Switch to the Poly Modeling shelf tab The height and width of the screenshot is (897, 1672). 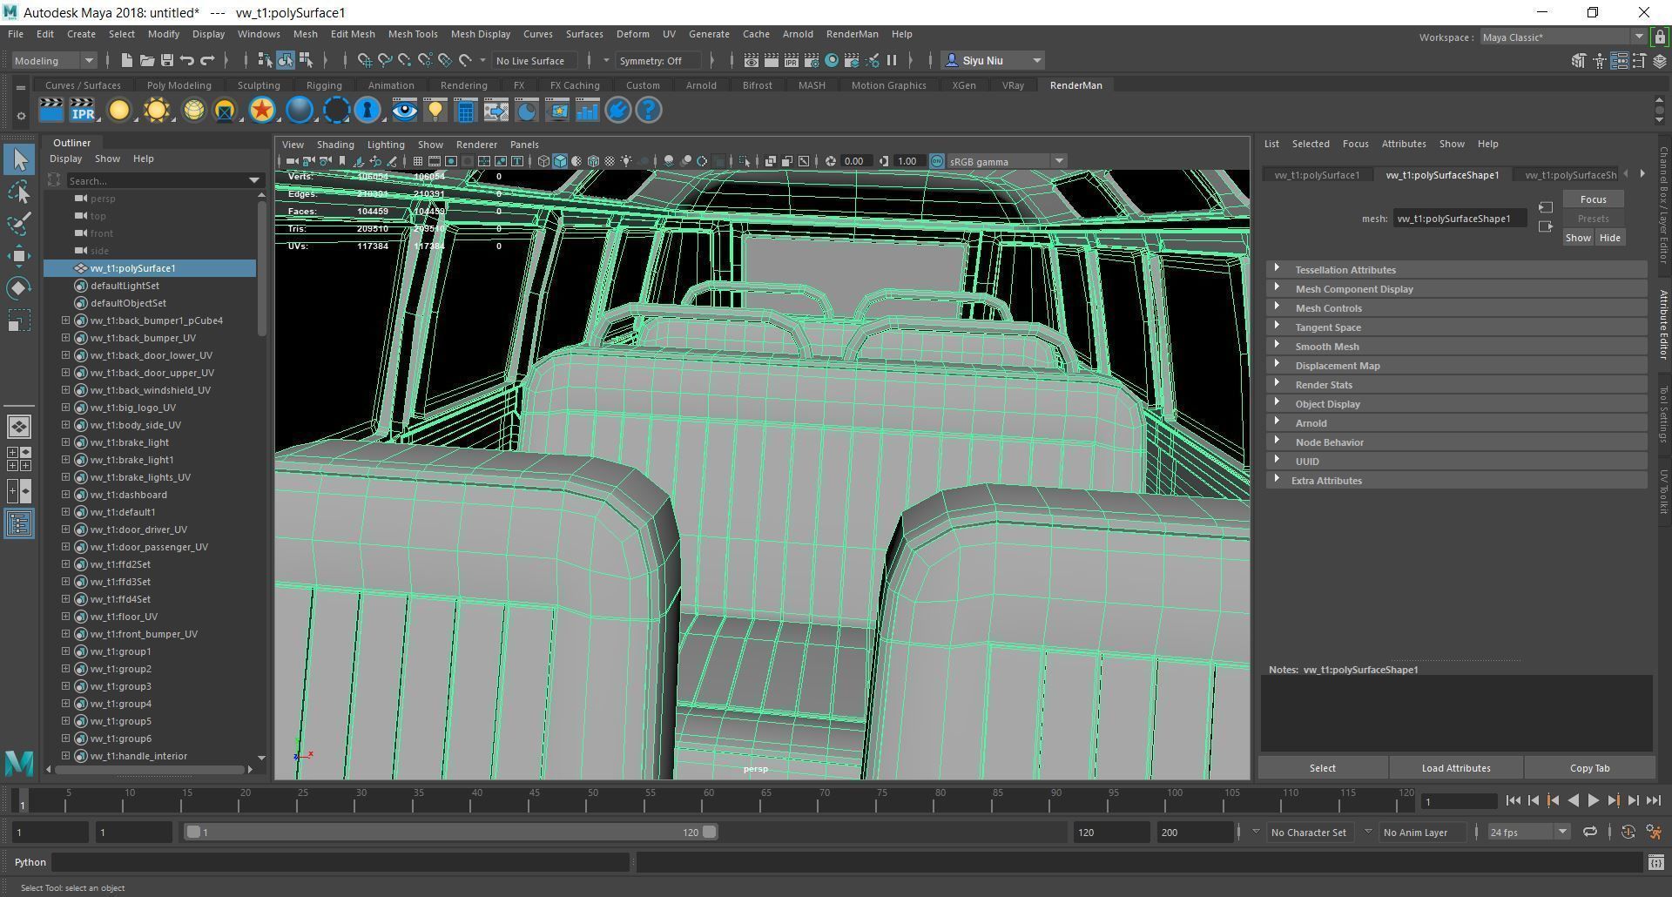(x=179, y=85)
